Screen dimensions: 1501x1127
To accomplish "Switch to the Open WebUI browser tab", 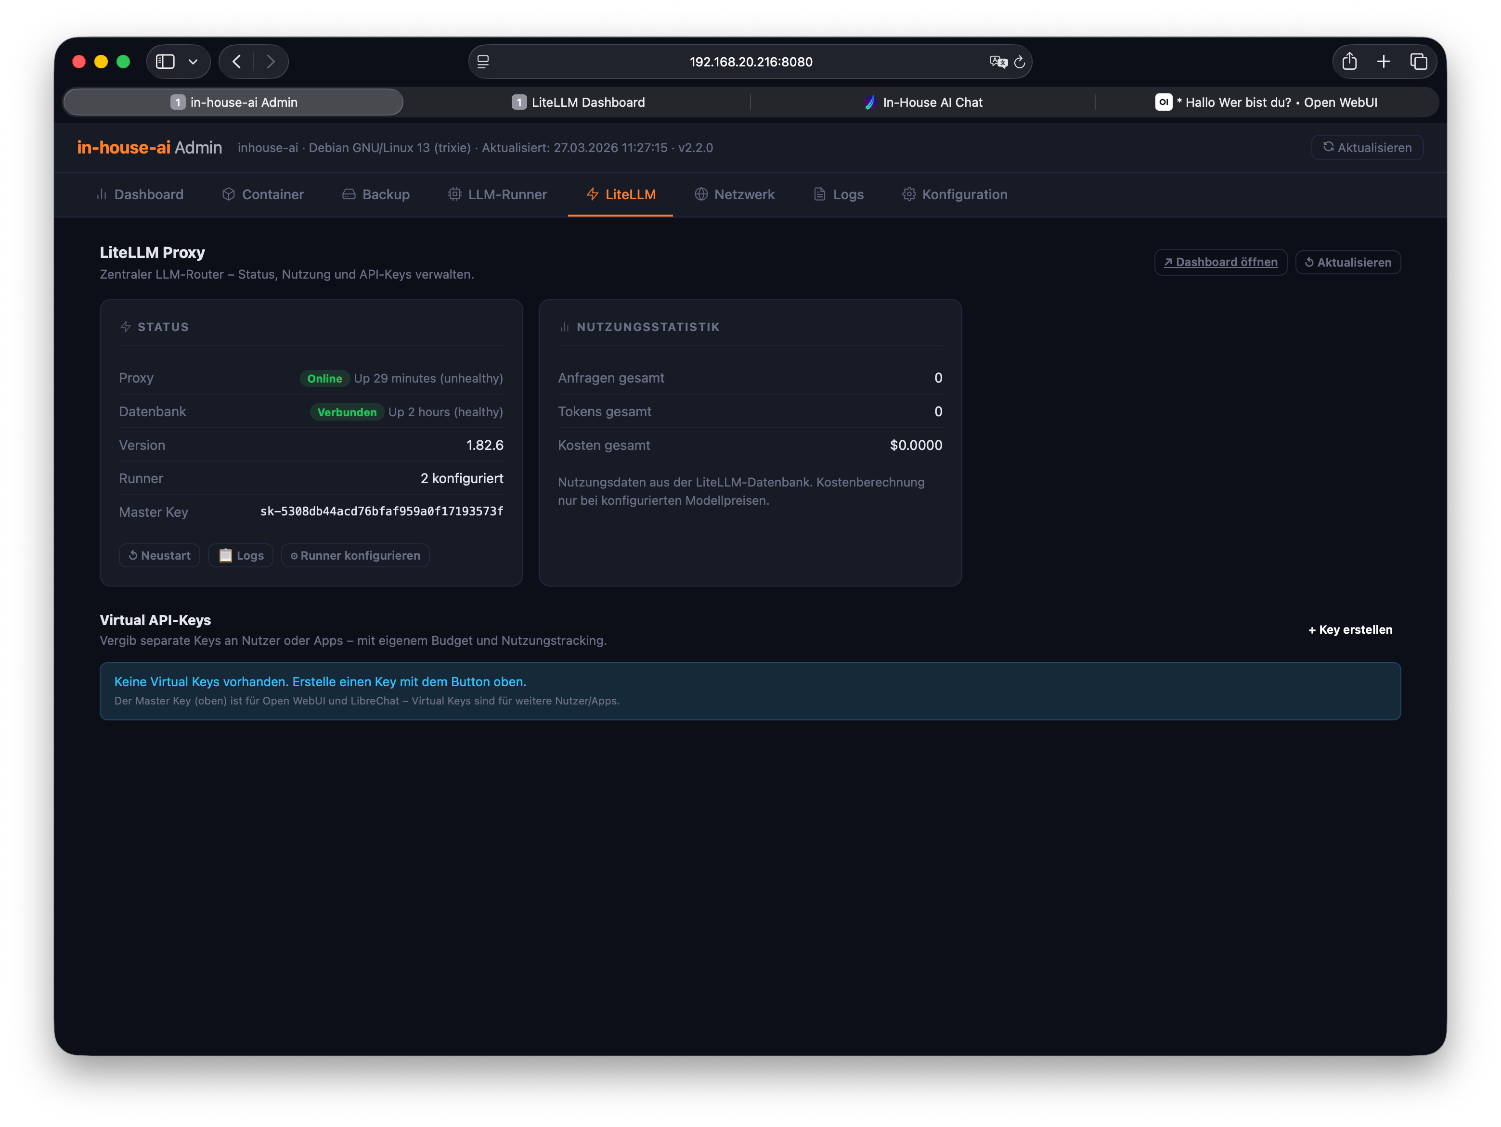I will 1266,102.
